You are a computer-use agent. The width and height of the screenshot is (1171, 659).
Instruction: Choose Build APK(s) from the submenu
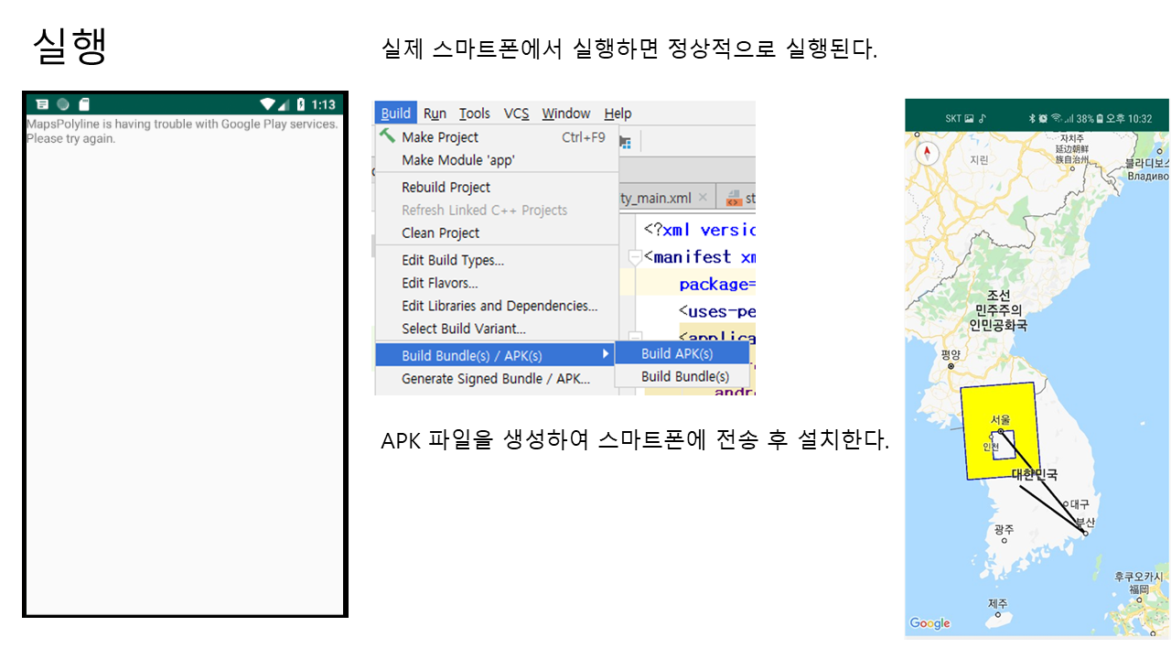677,354
